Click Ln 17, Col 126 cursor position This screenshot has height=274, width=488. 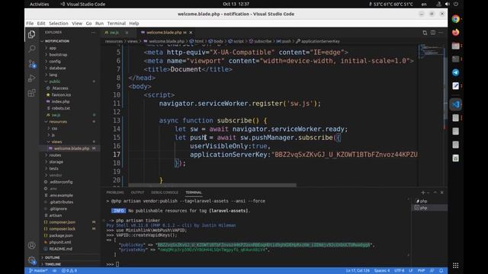click(x=358, y=271)
